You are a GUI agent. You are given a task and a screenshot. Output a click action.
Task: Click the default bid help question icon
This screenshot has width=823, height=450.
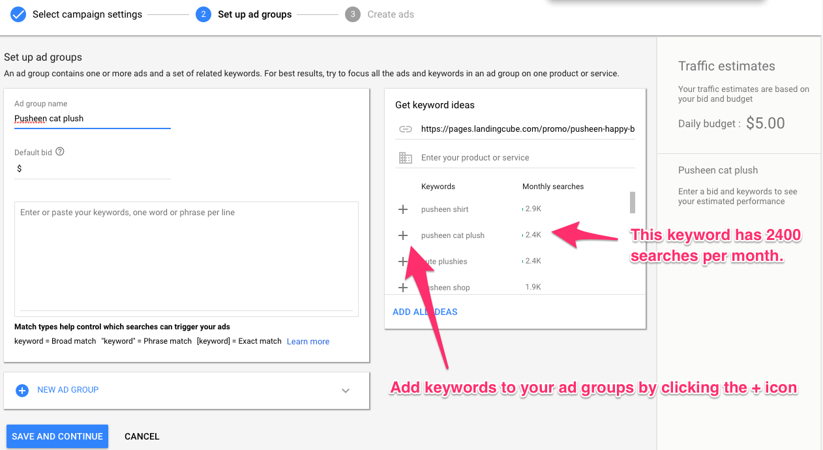pyautogui.click(x=60, y=151)
